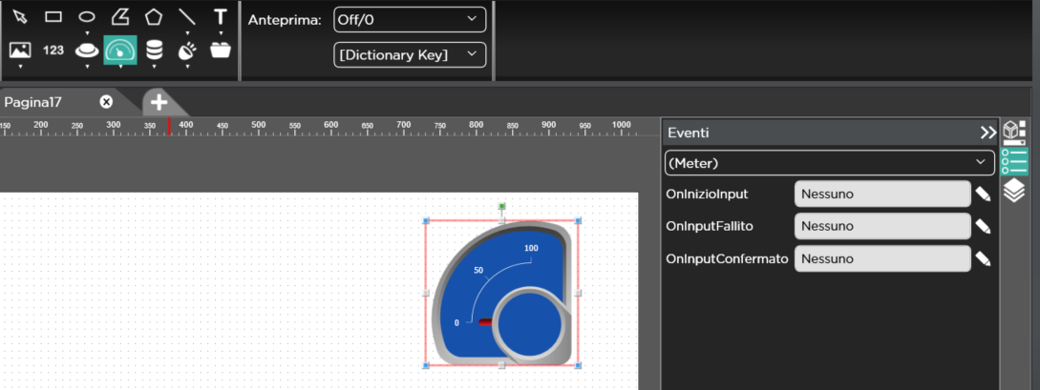Select the 123 numeric display tool

pos(53,50)
